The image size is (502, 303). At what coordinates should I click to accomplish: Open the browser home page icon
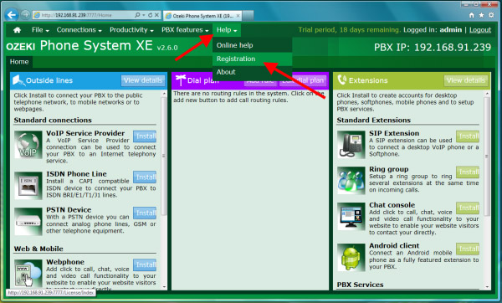[471, 15]
